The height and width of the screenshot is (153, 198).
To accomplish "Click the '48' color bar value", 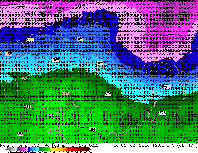I will pos(86,152).
